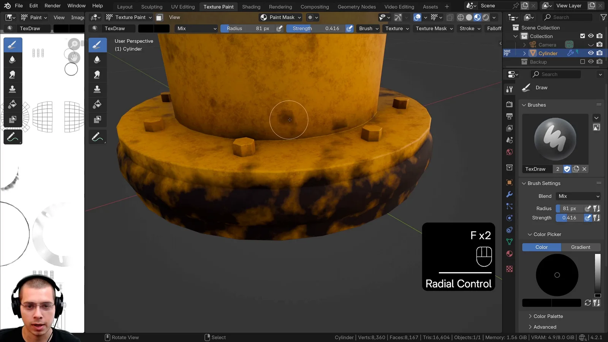This screenshot has height=342, width=608.
Task: Adjust the Strength slider value 0.416
Action: (x=568, y=218)
